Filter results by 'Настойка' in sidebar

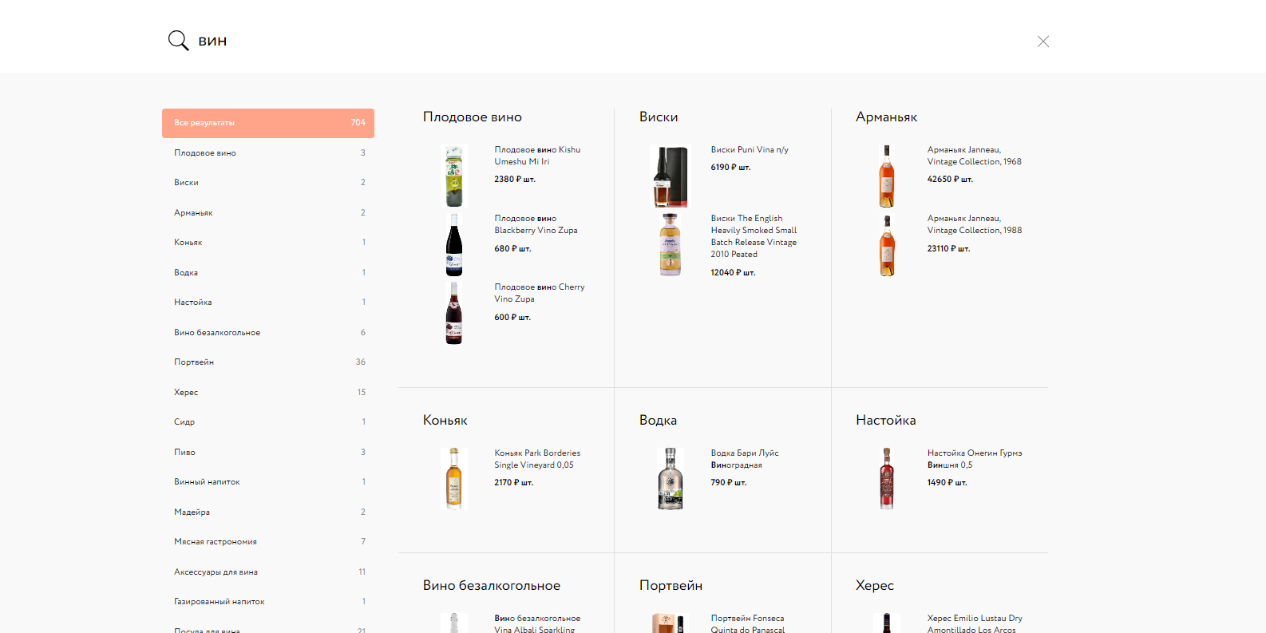pos(268,303)
